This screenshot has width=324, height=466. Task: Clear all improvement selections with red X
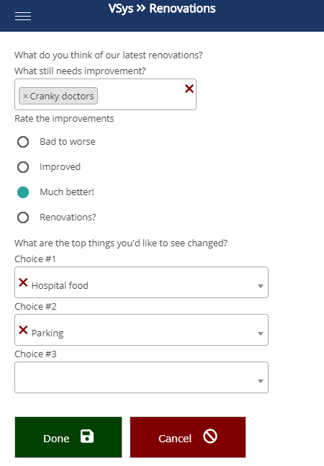[x=189, y=89]
